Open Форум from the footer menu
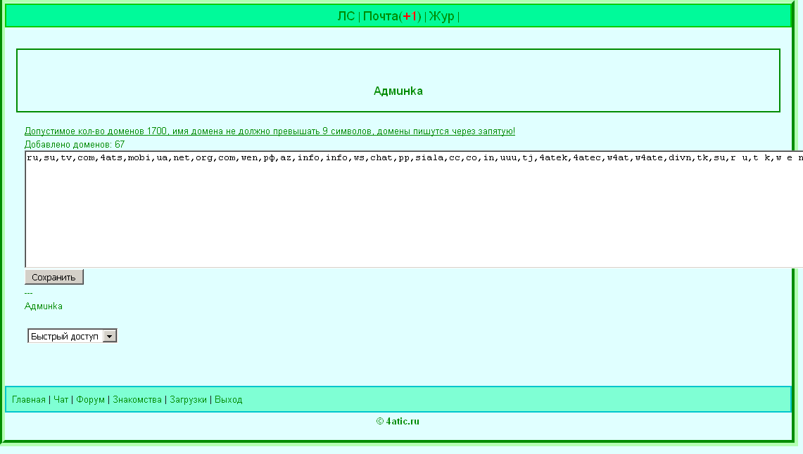Screen dimensions: 803x454 (x=91, y=400)
